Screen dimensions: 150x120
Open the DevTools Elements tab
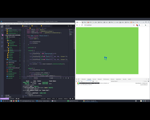[83, 79]
